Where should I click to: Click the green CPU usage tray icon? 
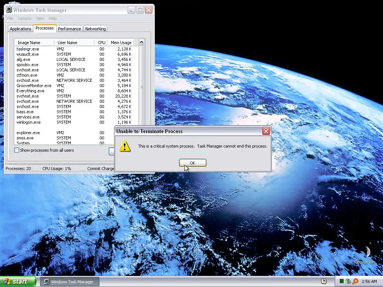click(342, 282)
